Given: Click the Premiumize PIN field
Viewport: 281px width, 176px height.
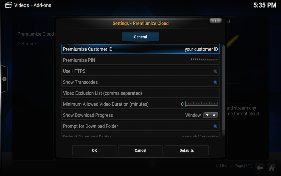Looking at the screenshot, I should [x=140, y=60].
